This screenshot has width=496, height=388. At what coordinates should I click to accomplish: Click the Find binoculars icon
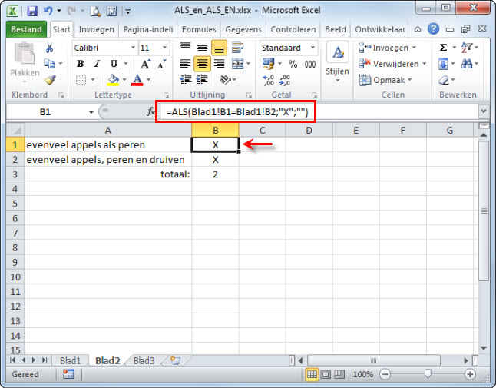click(467, 64)
